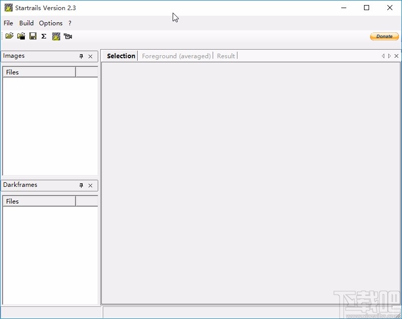Close the active document tab
402x319 pixels.
[x=396, y=56]
